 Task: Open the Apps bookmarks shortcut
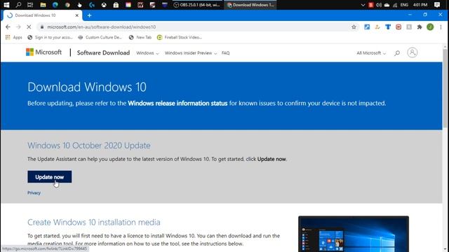[13, 37]
